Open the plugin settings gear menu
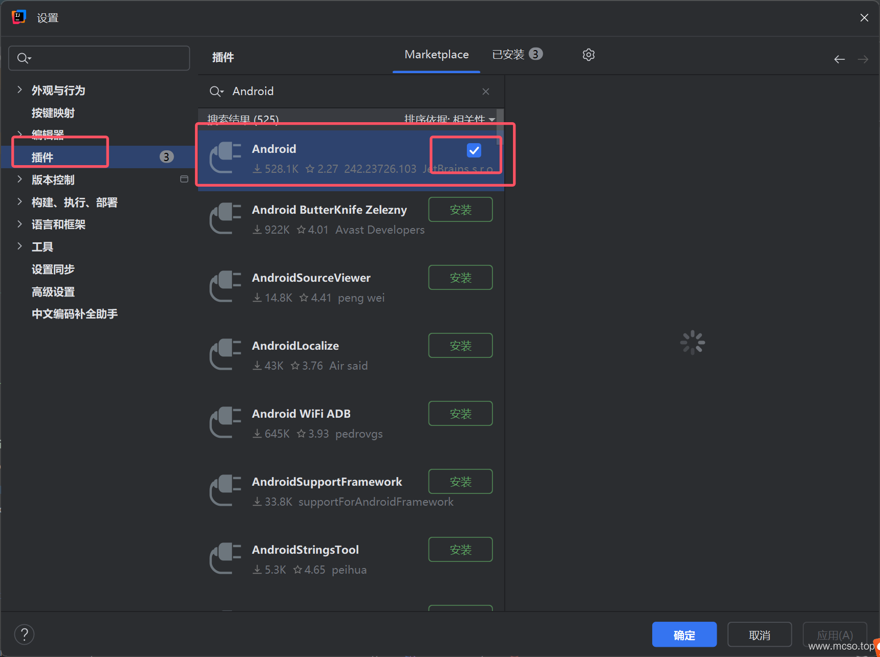Image resolution: width=880 pixels, height=657 pixels. 589,55
